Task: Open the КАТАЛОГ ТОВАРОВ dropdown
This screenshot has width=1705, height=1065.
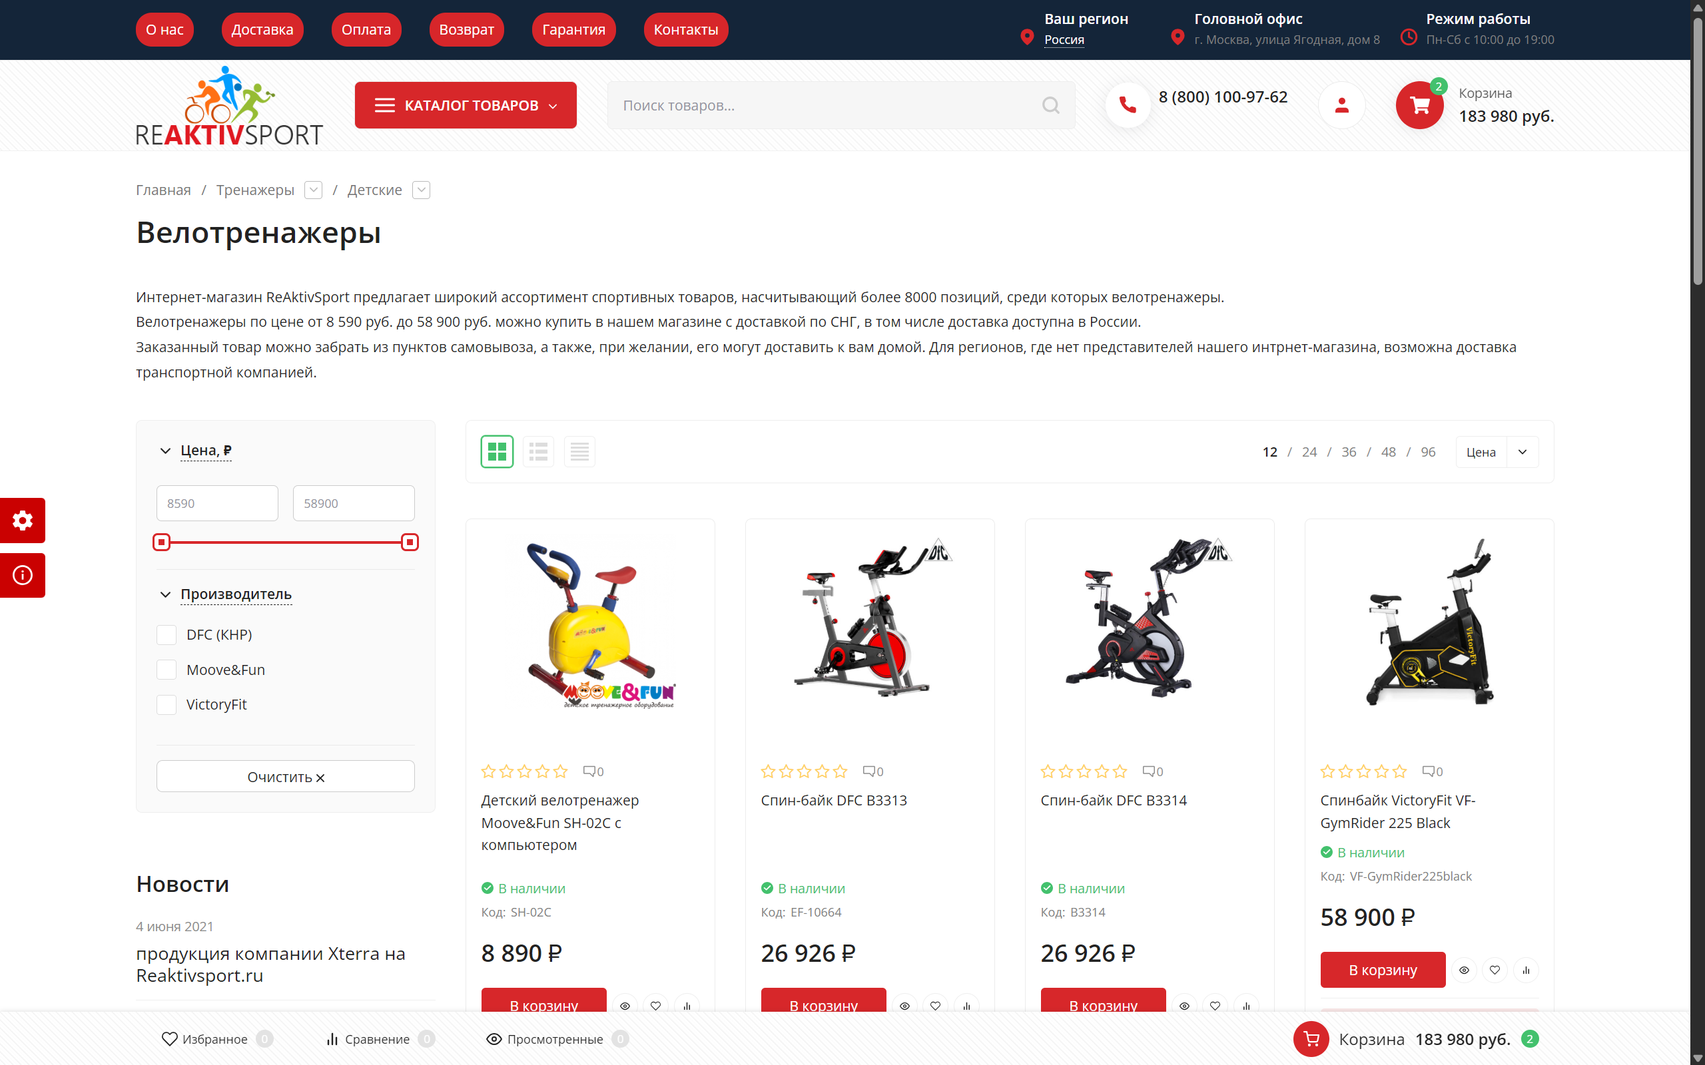Action: [466, 105]
